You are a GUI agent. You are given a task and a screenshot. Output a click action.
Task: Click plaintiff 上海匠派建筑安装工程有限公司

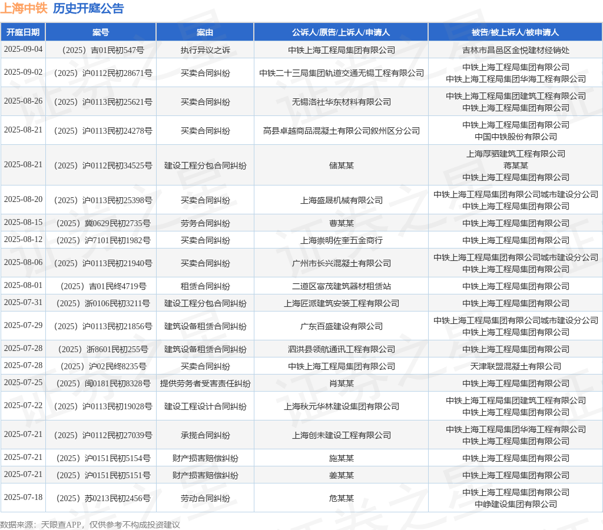(342, 303)
